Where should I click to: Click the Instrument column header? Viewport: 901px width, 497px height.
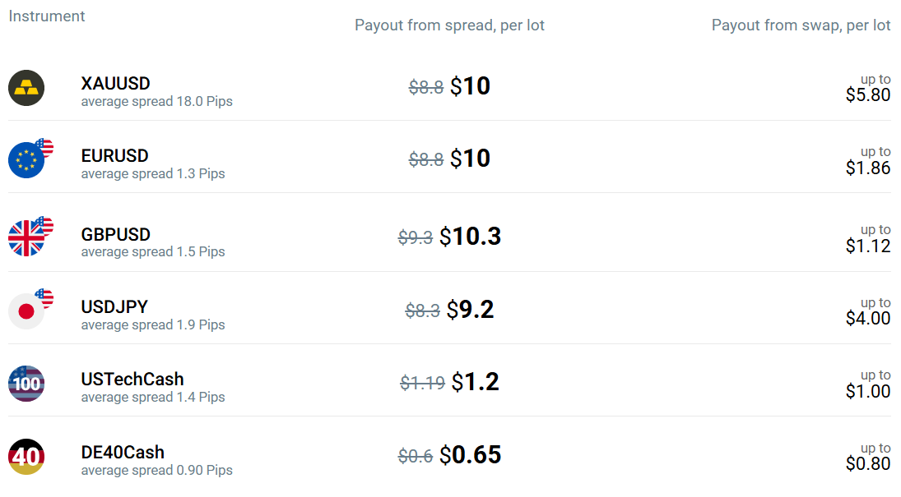(47, 16)
